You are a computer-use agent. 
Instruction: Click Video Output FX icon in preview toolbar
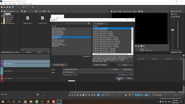(x=117, y=11)
